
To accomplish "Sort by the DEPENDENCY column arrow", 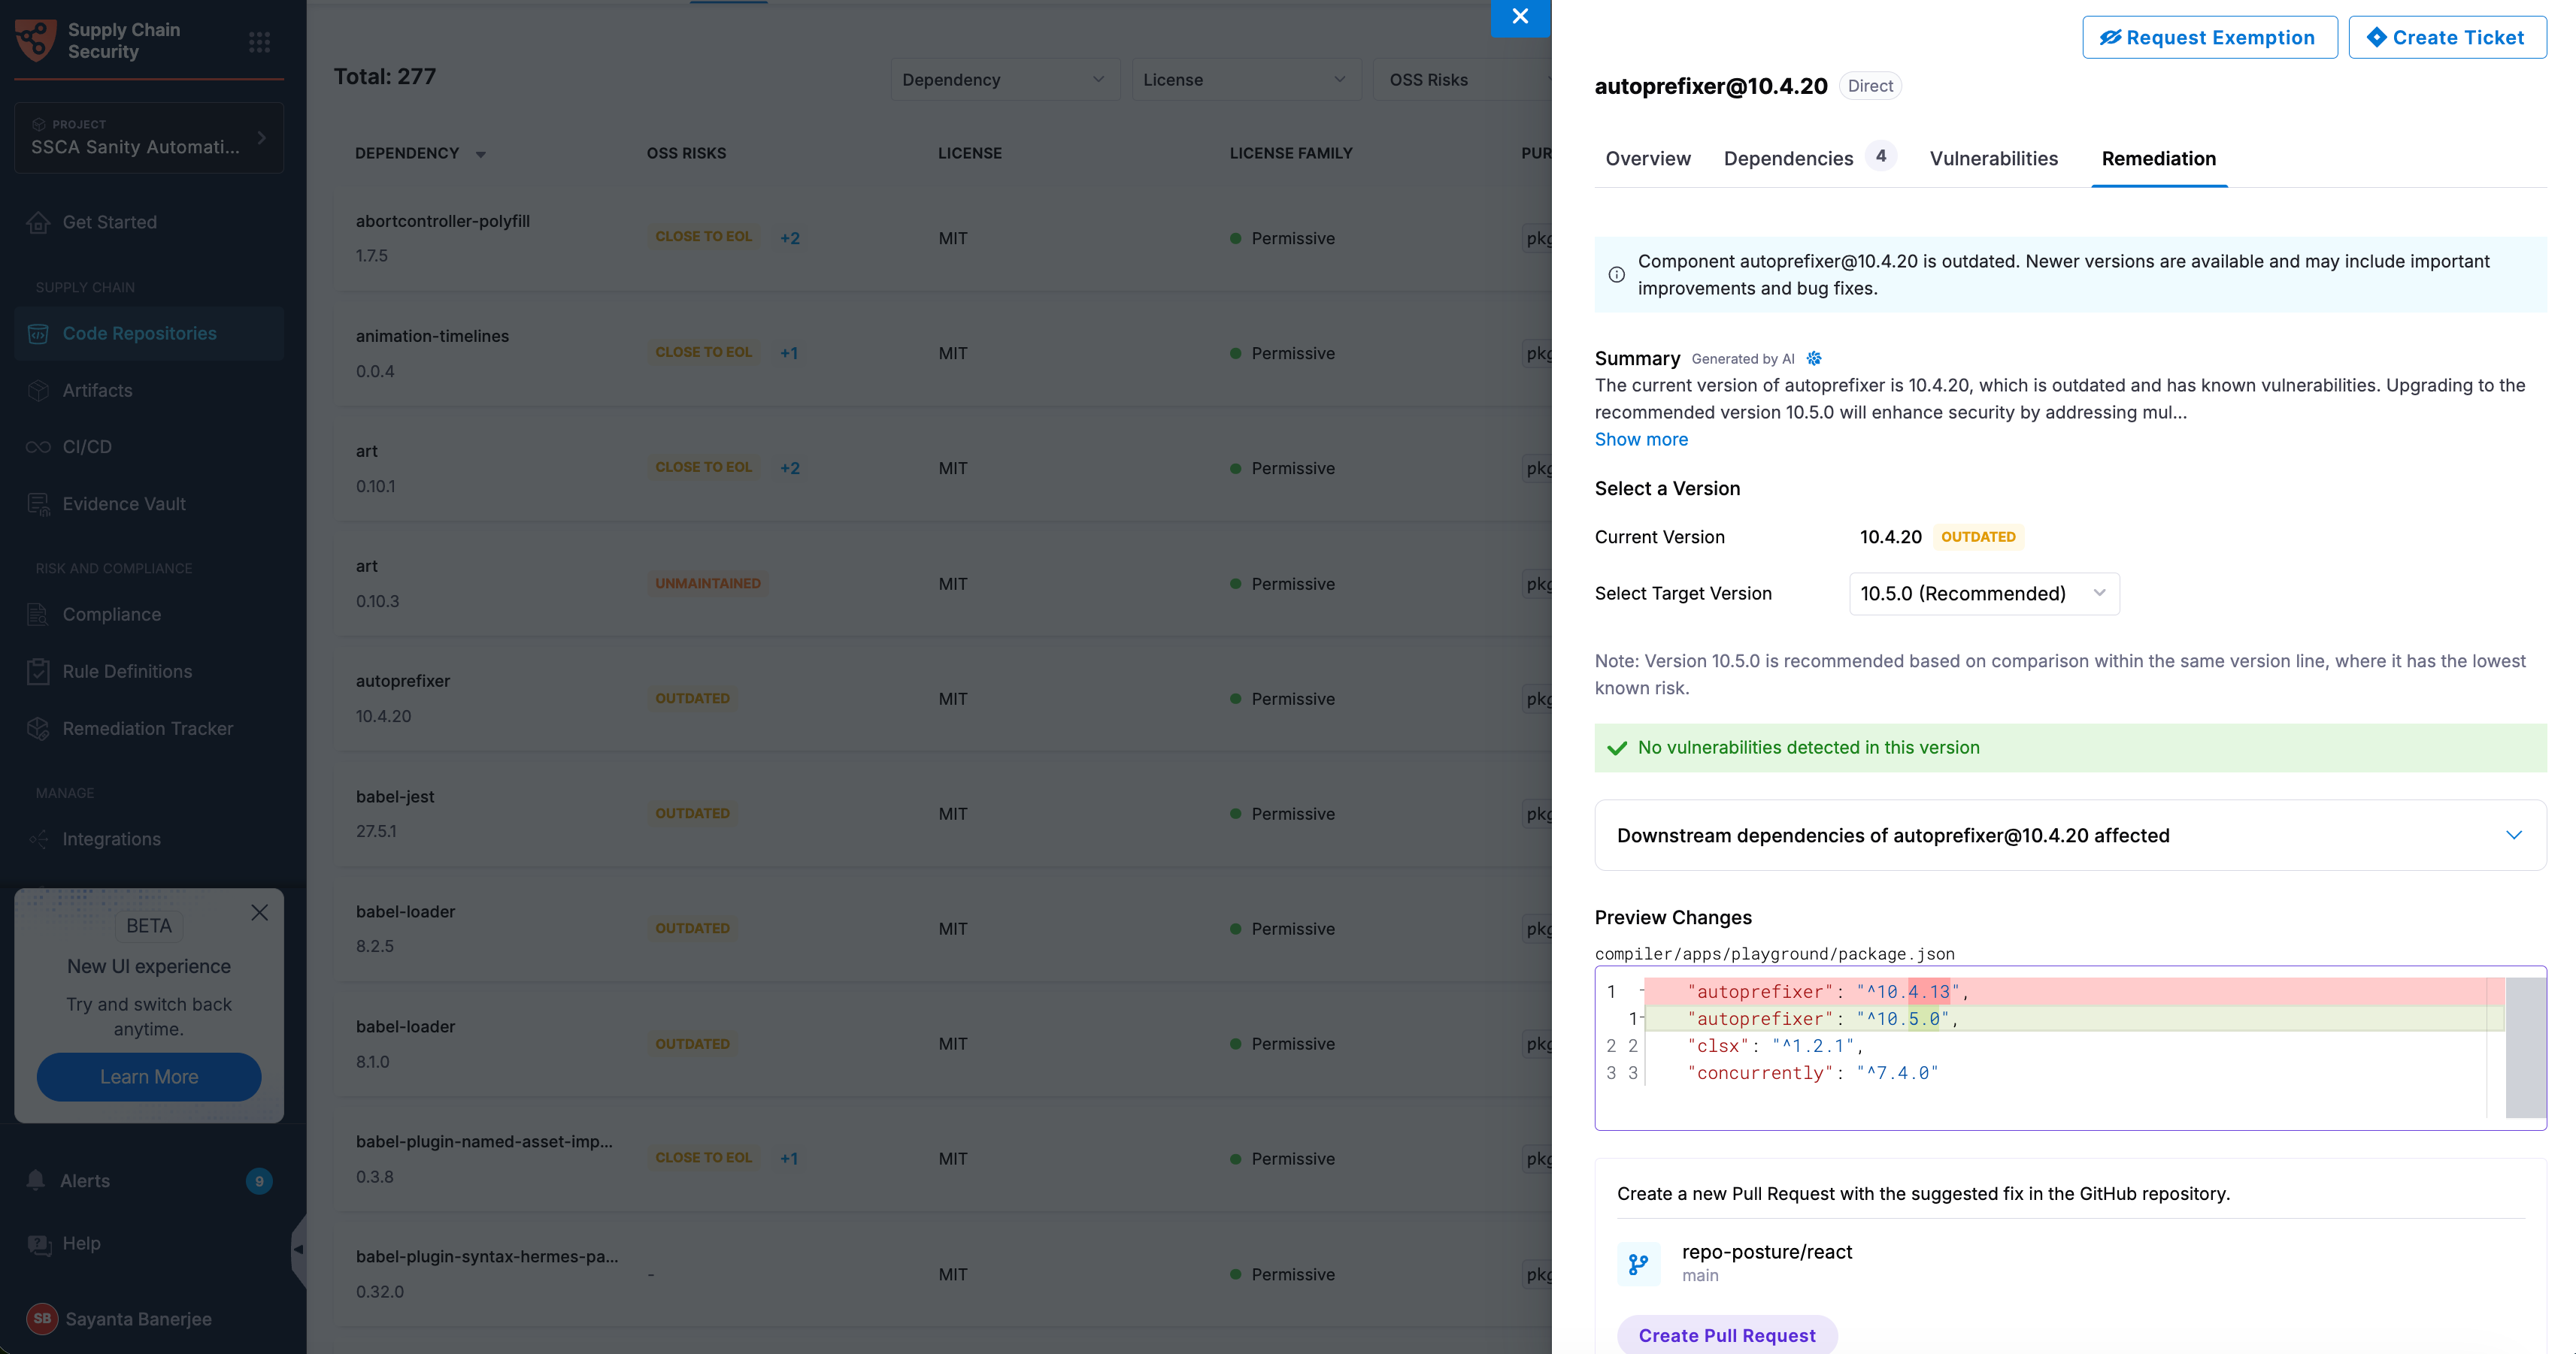I will tap(481, 155).
